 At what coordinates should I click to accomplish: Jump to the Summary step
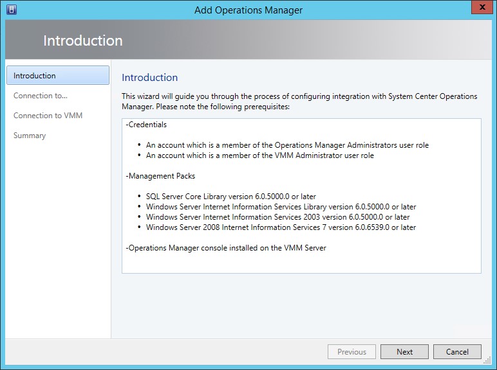(x=30, y=136)
